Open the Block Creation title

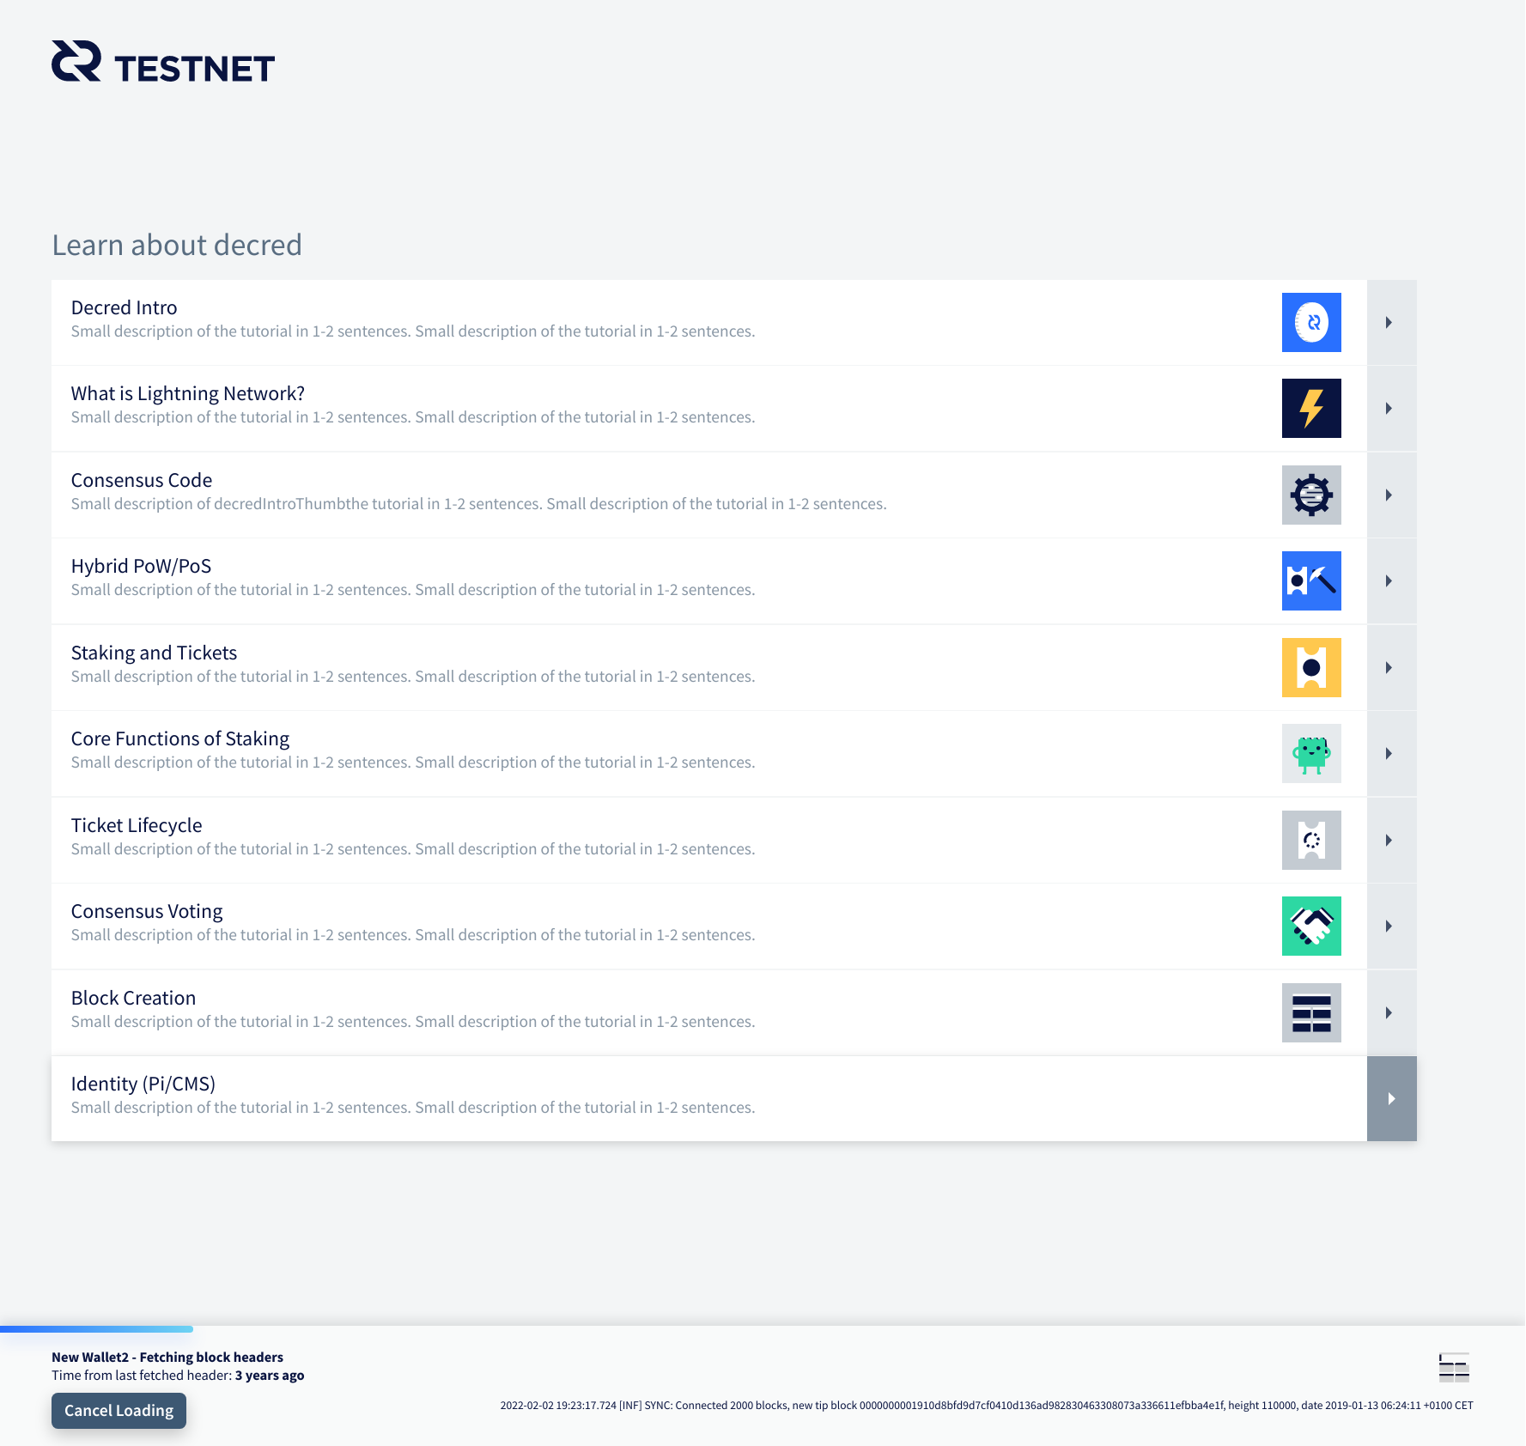coord(133,998)
